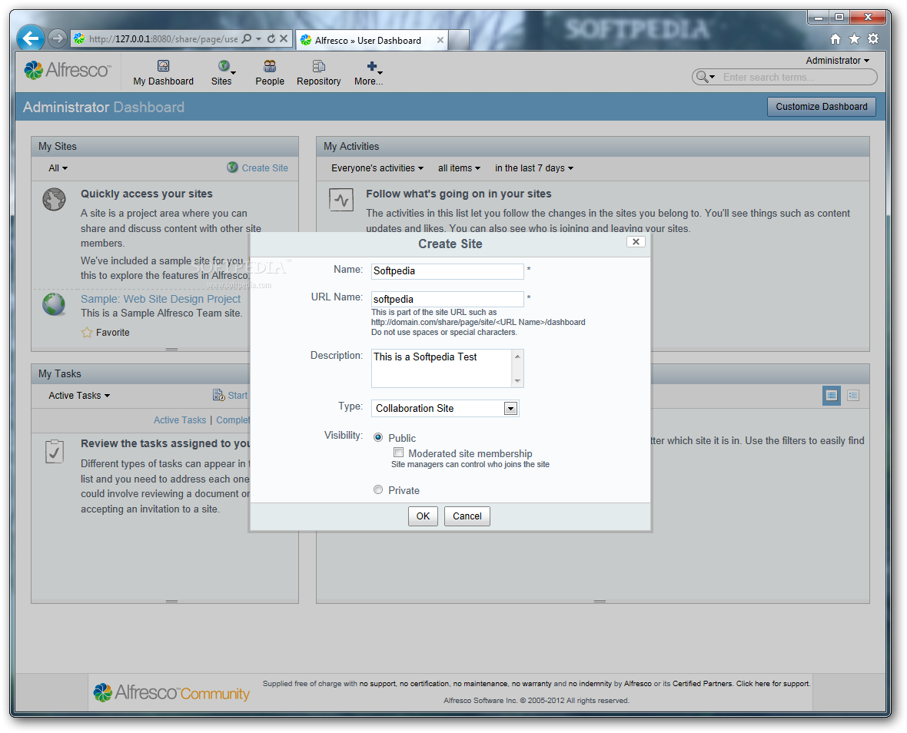Enable Moderated site membership checkbox
Viewport: 907px width, 733px height.
399,453
